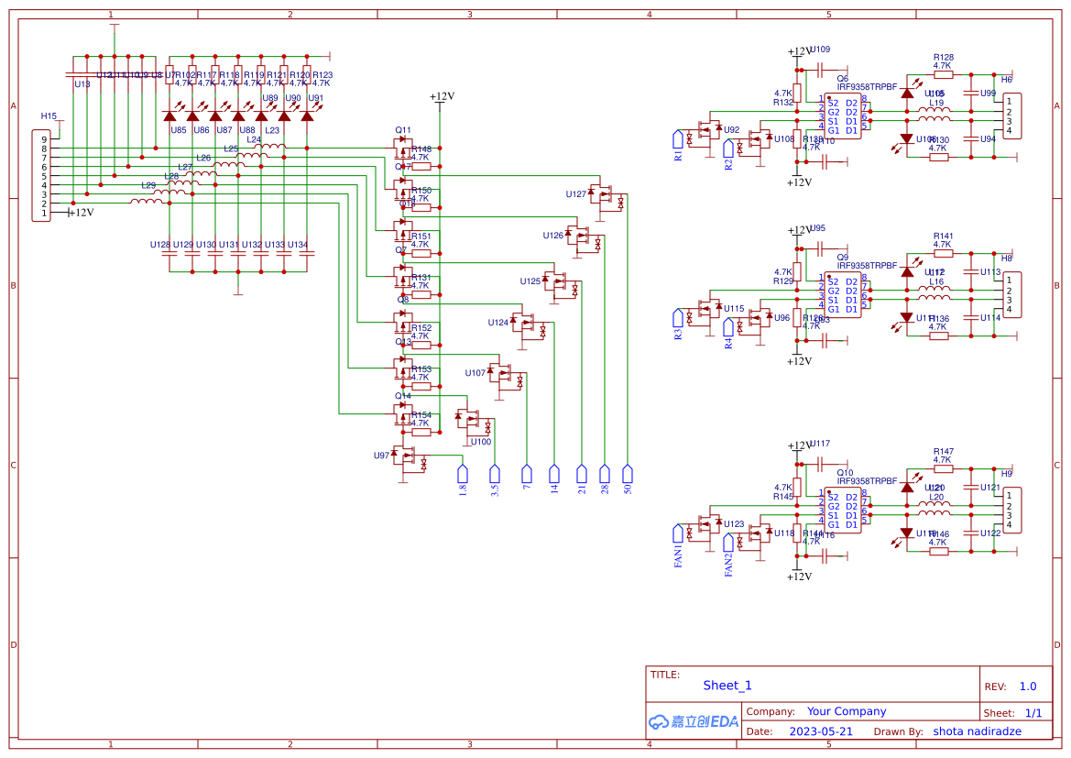
Task: Click the REV 1.0 field
Action: 1030,686
